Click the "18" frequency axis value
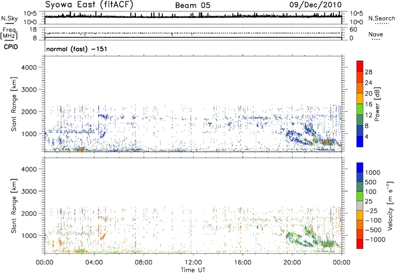The height and width of the screenshot is (273, 395). pos(34,30)
